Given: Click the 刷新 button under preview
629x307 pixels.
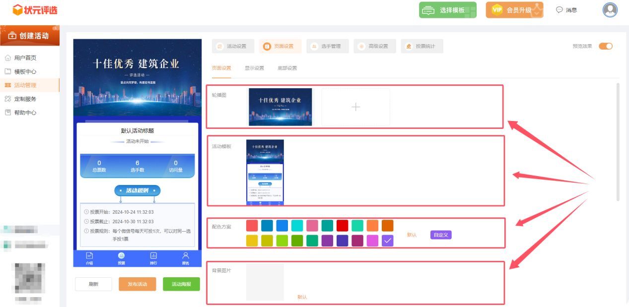Looking at the screenshot, I should tap(93, 284).
